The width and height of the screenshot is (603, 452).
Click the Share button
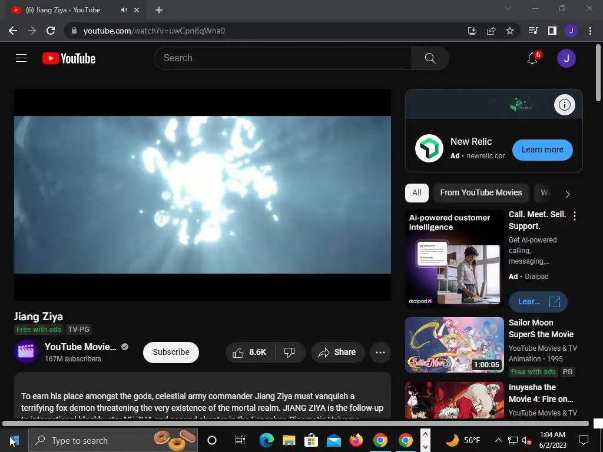pyautogui.click(x=337, y=352)
